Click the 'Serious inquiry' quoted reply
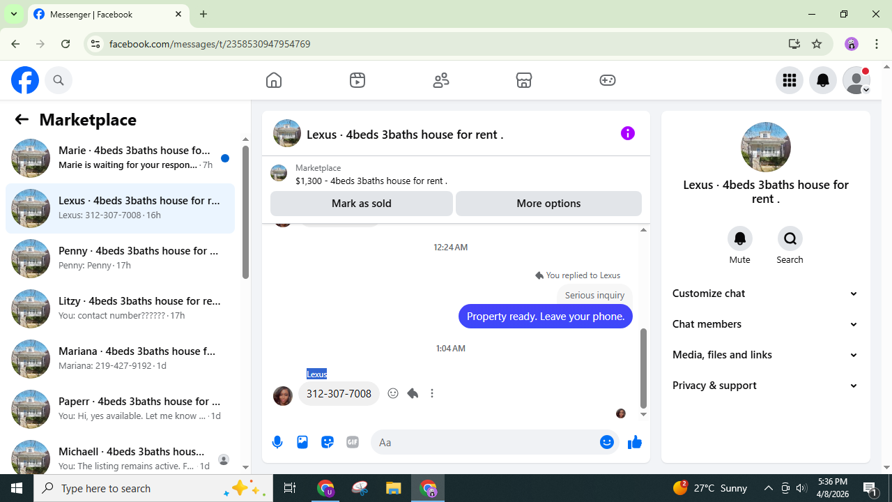The width and height of the screenshot is (892, 502). [594, 295]
